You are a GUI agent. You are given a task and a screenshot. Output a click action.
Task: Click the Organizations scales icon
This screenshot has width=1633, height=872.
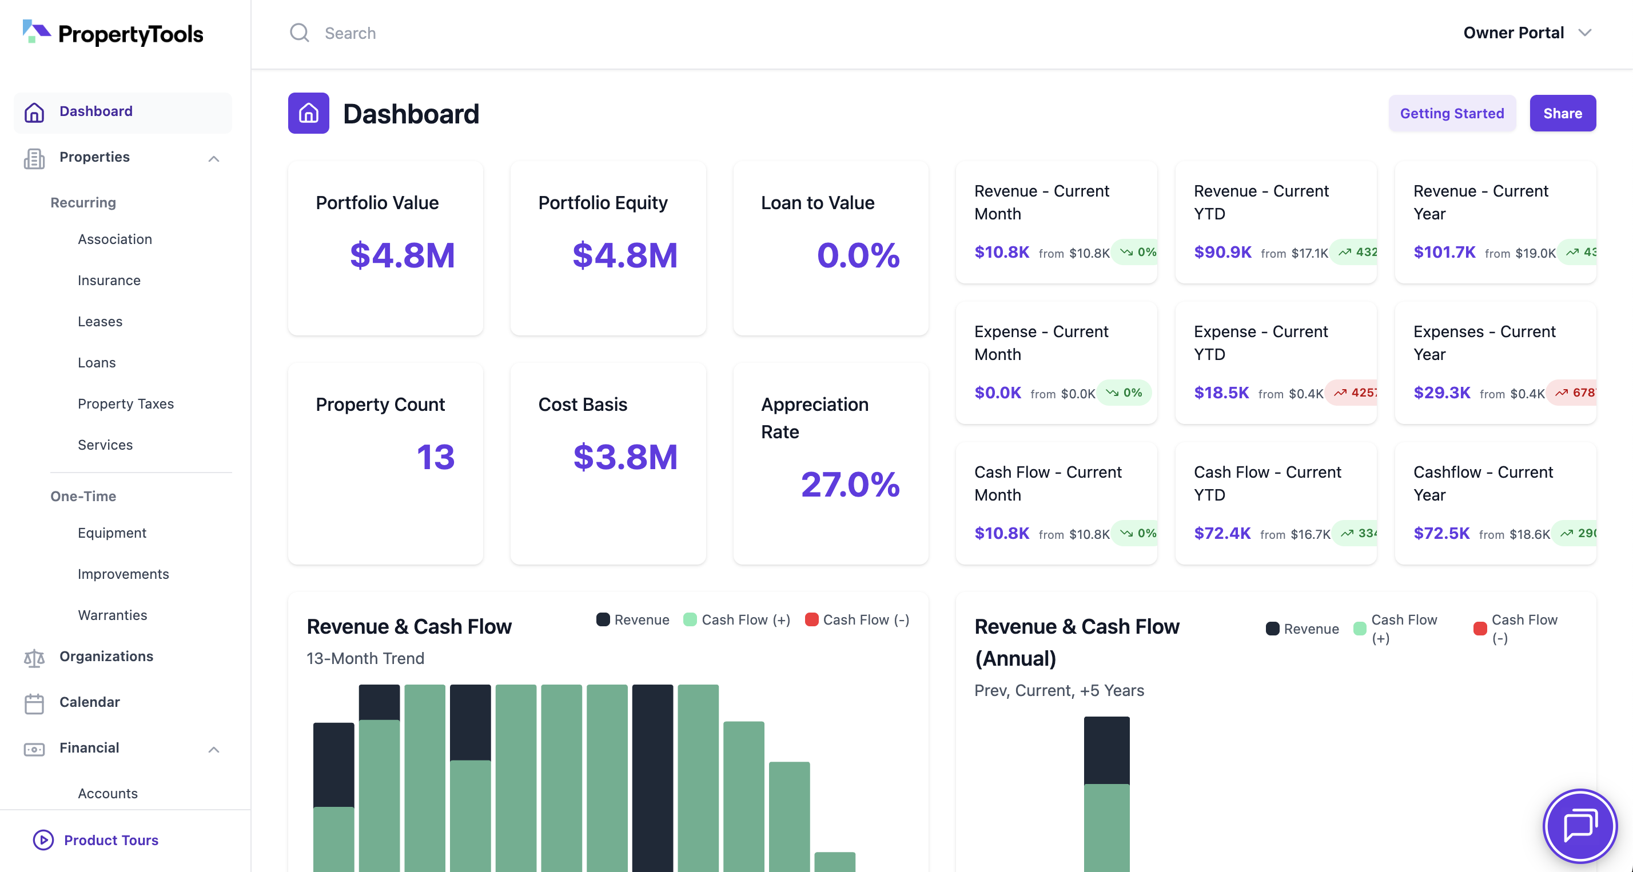tap(34, 658)
